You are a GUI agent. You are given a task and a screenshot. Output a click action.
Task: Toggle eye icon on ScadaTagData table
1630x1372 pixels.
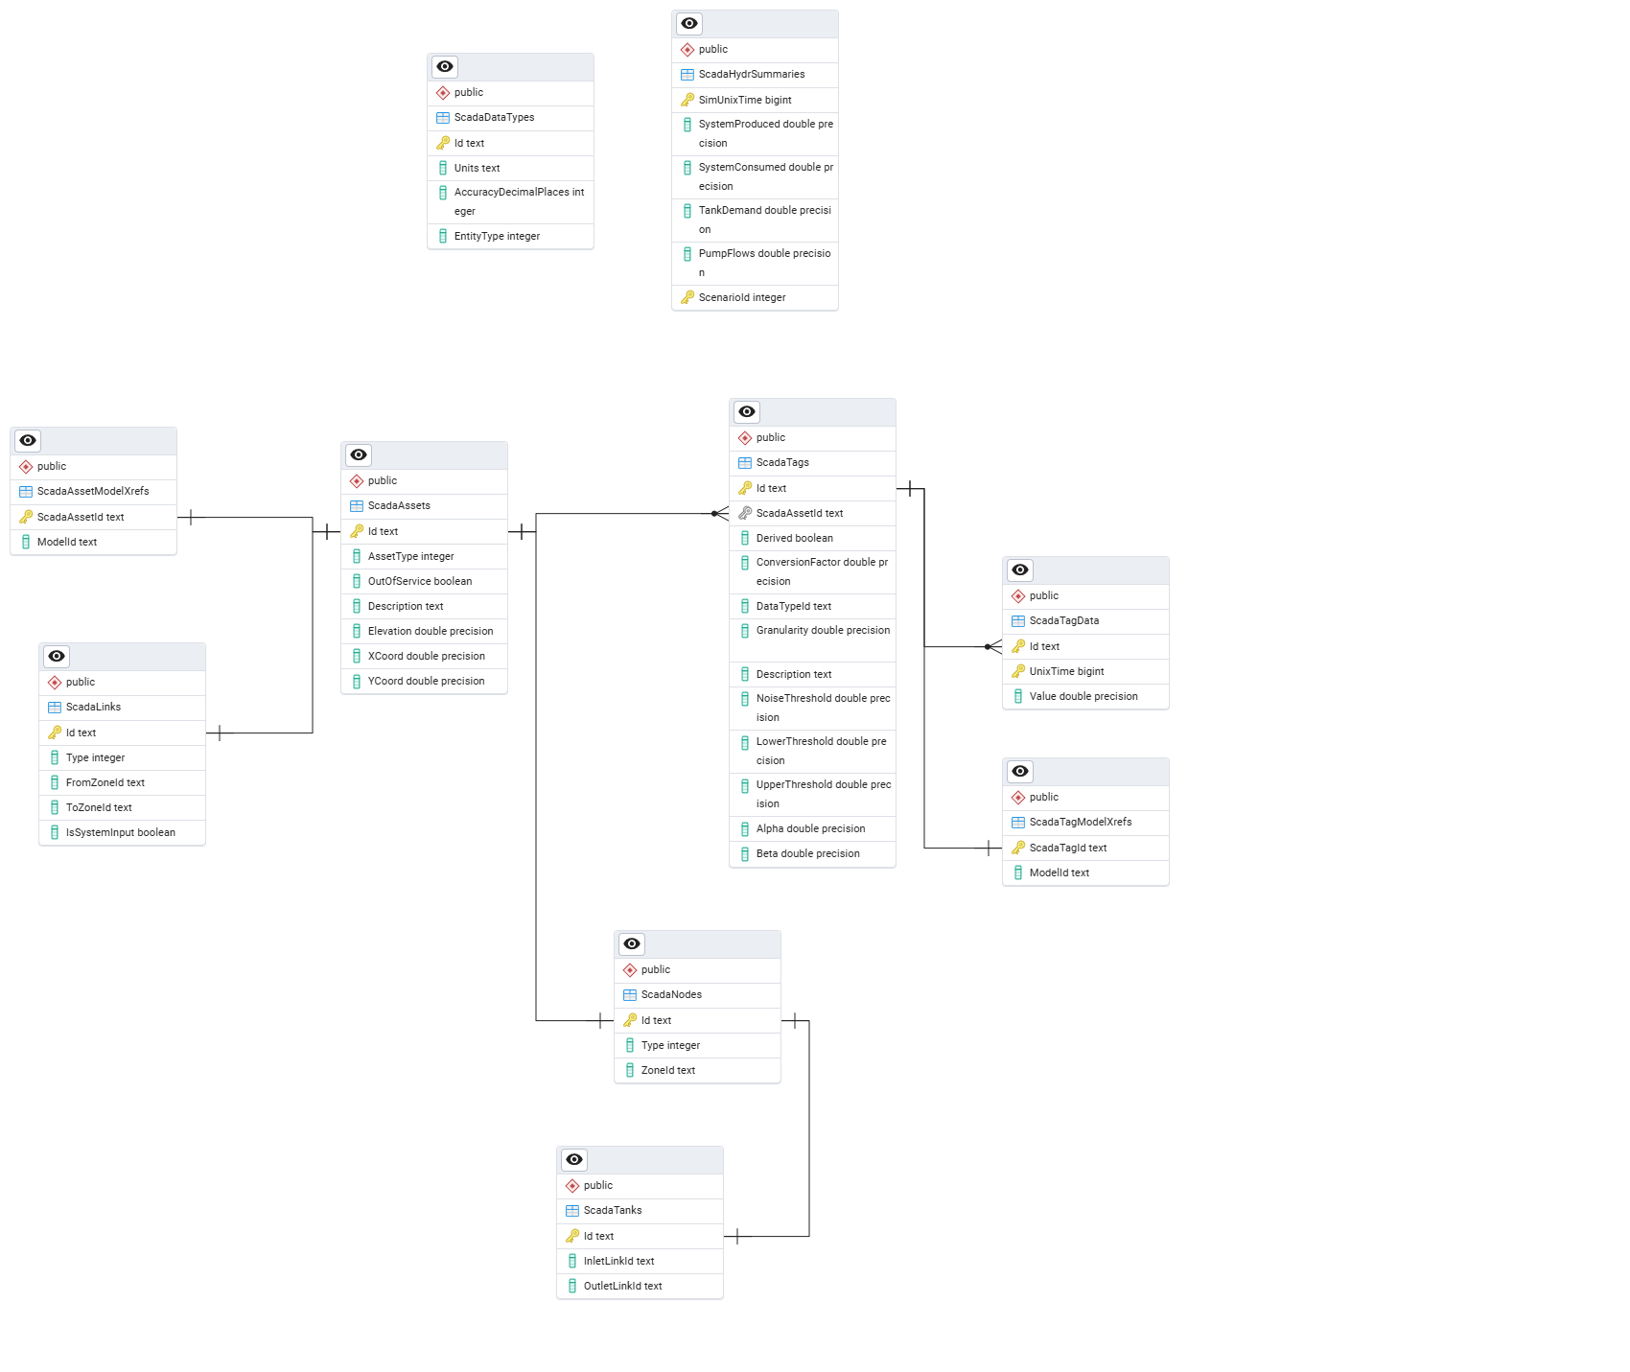pyautogui.click(x=1020, y=570)
